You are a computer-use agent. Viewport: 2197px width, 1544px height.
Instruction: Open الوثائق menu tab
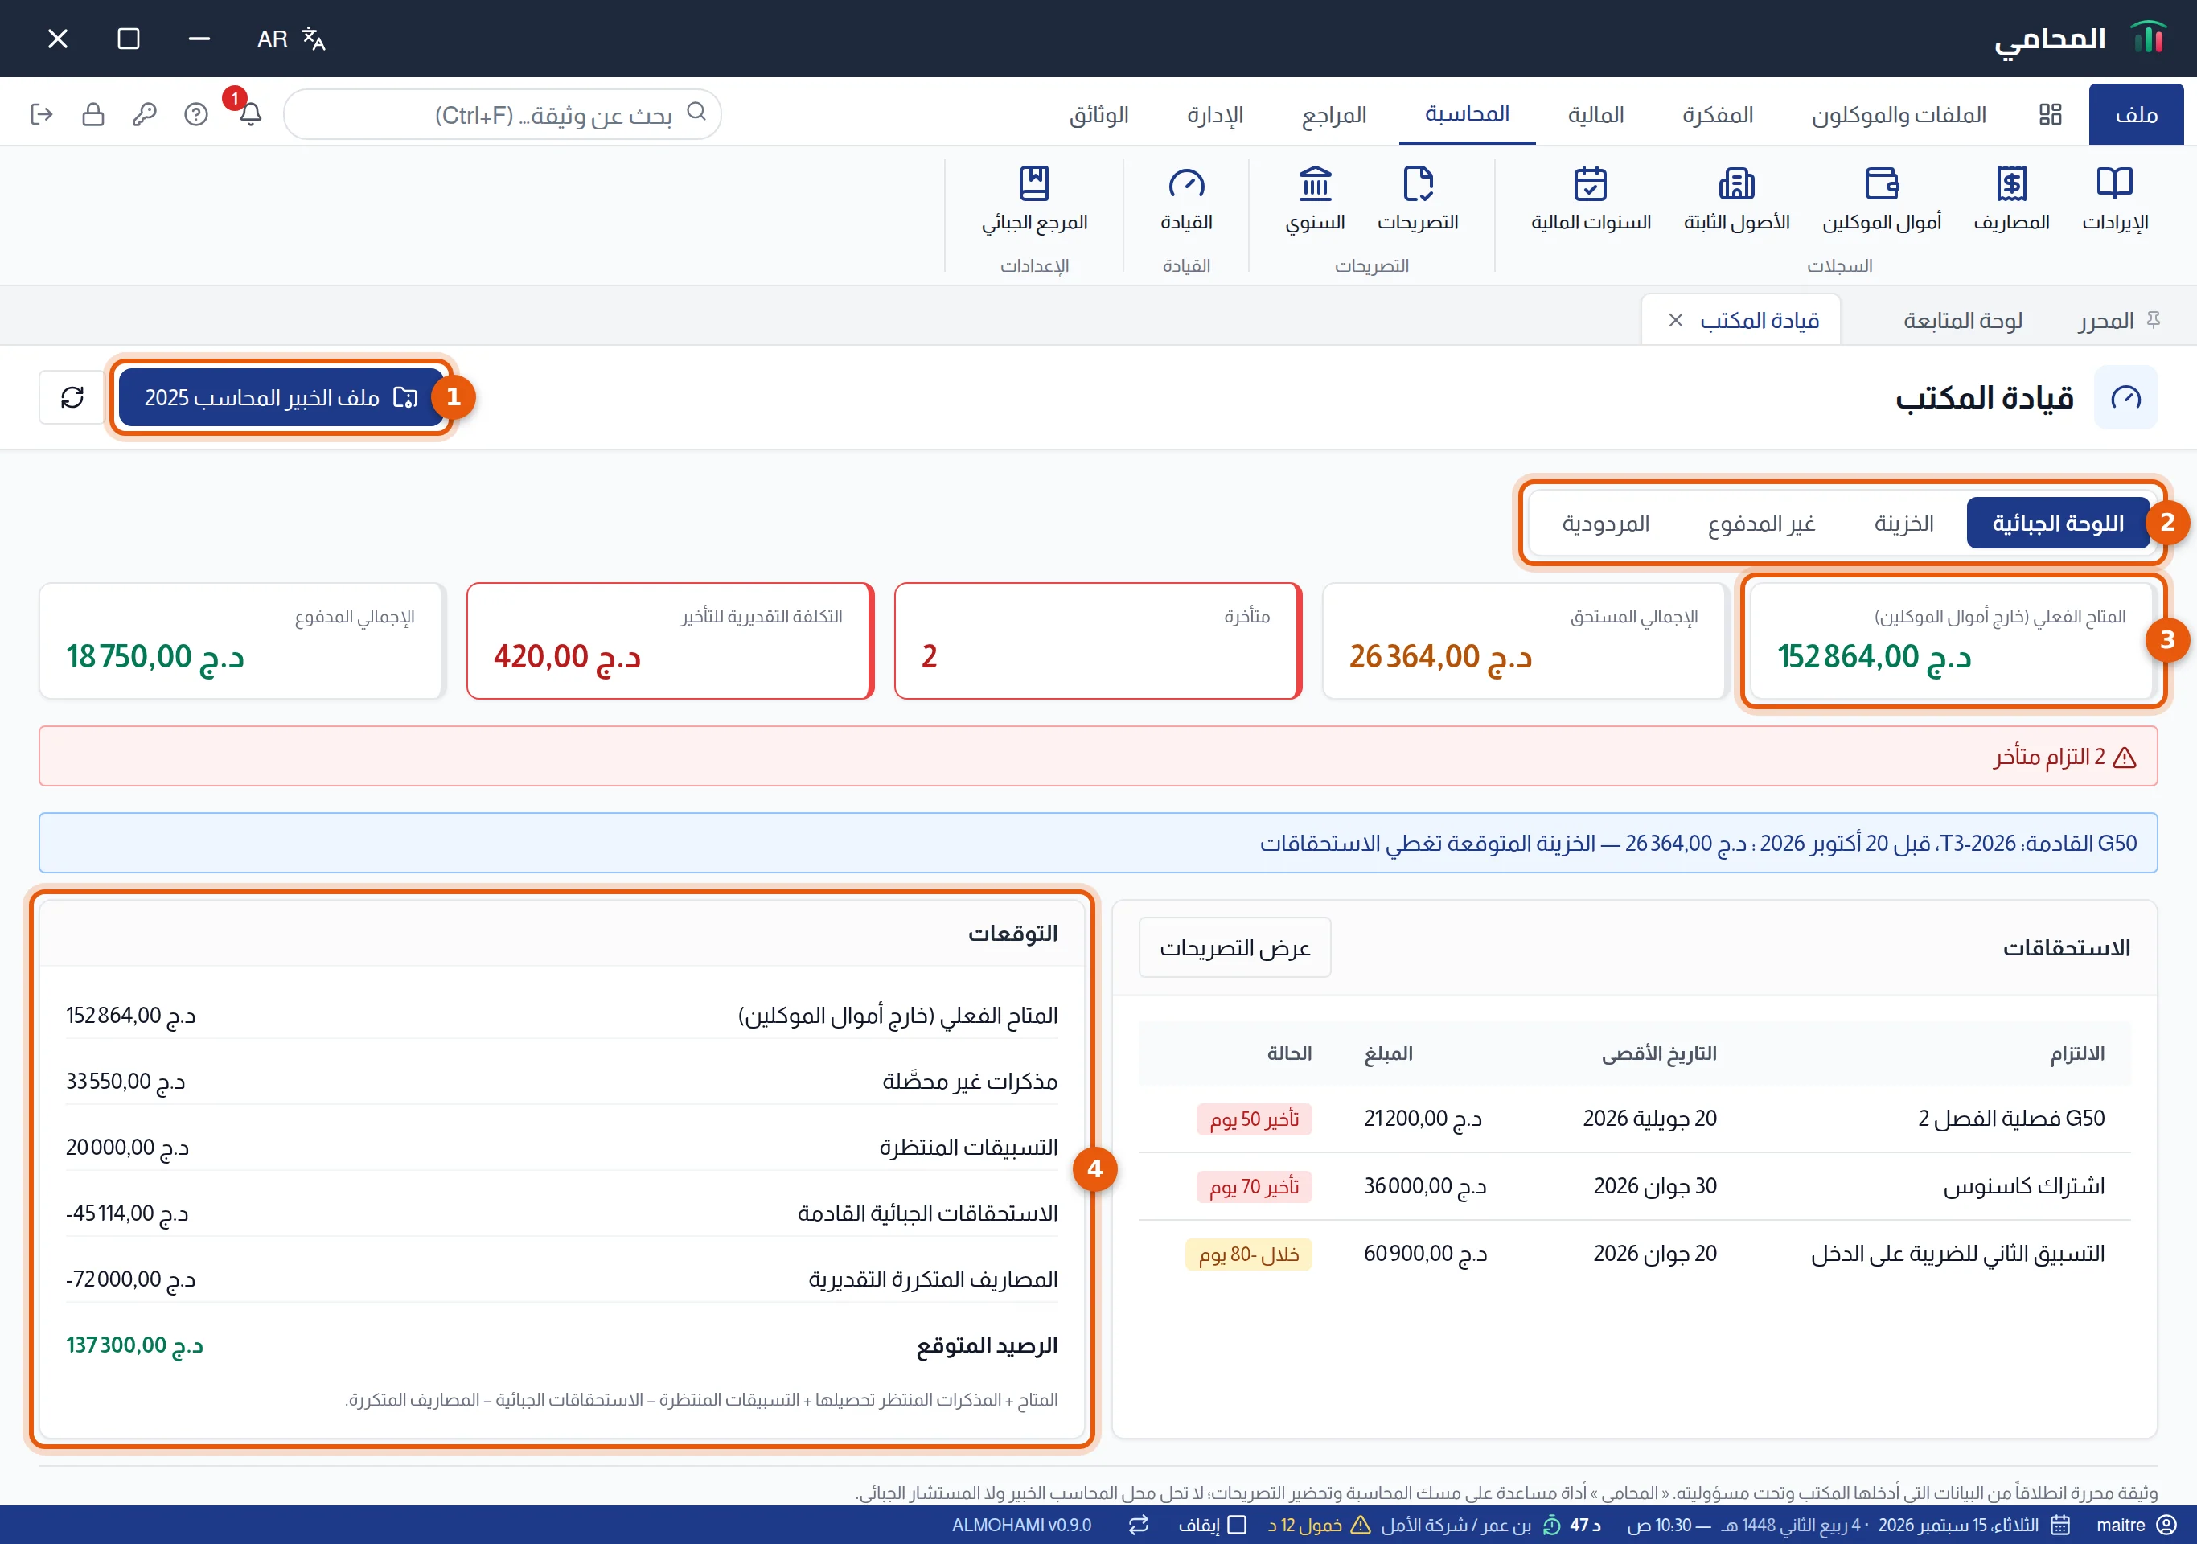point(1098,115)
